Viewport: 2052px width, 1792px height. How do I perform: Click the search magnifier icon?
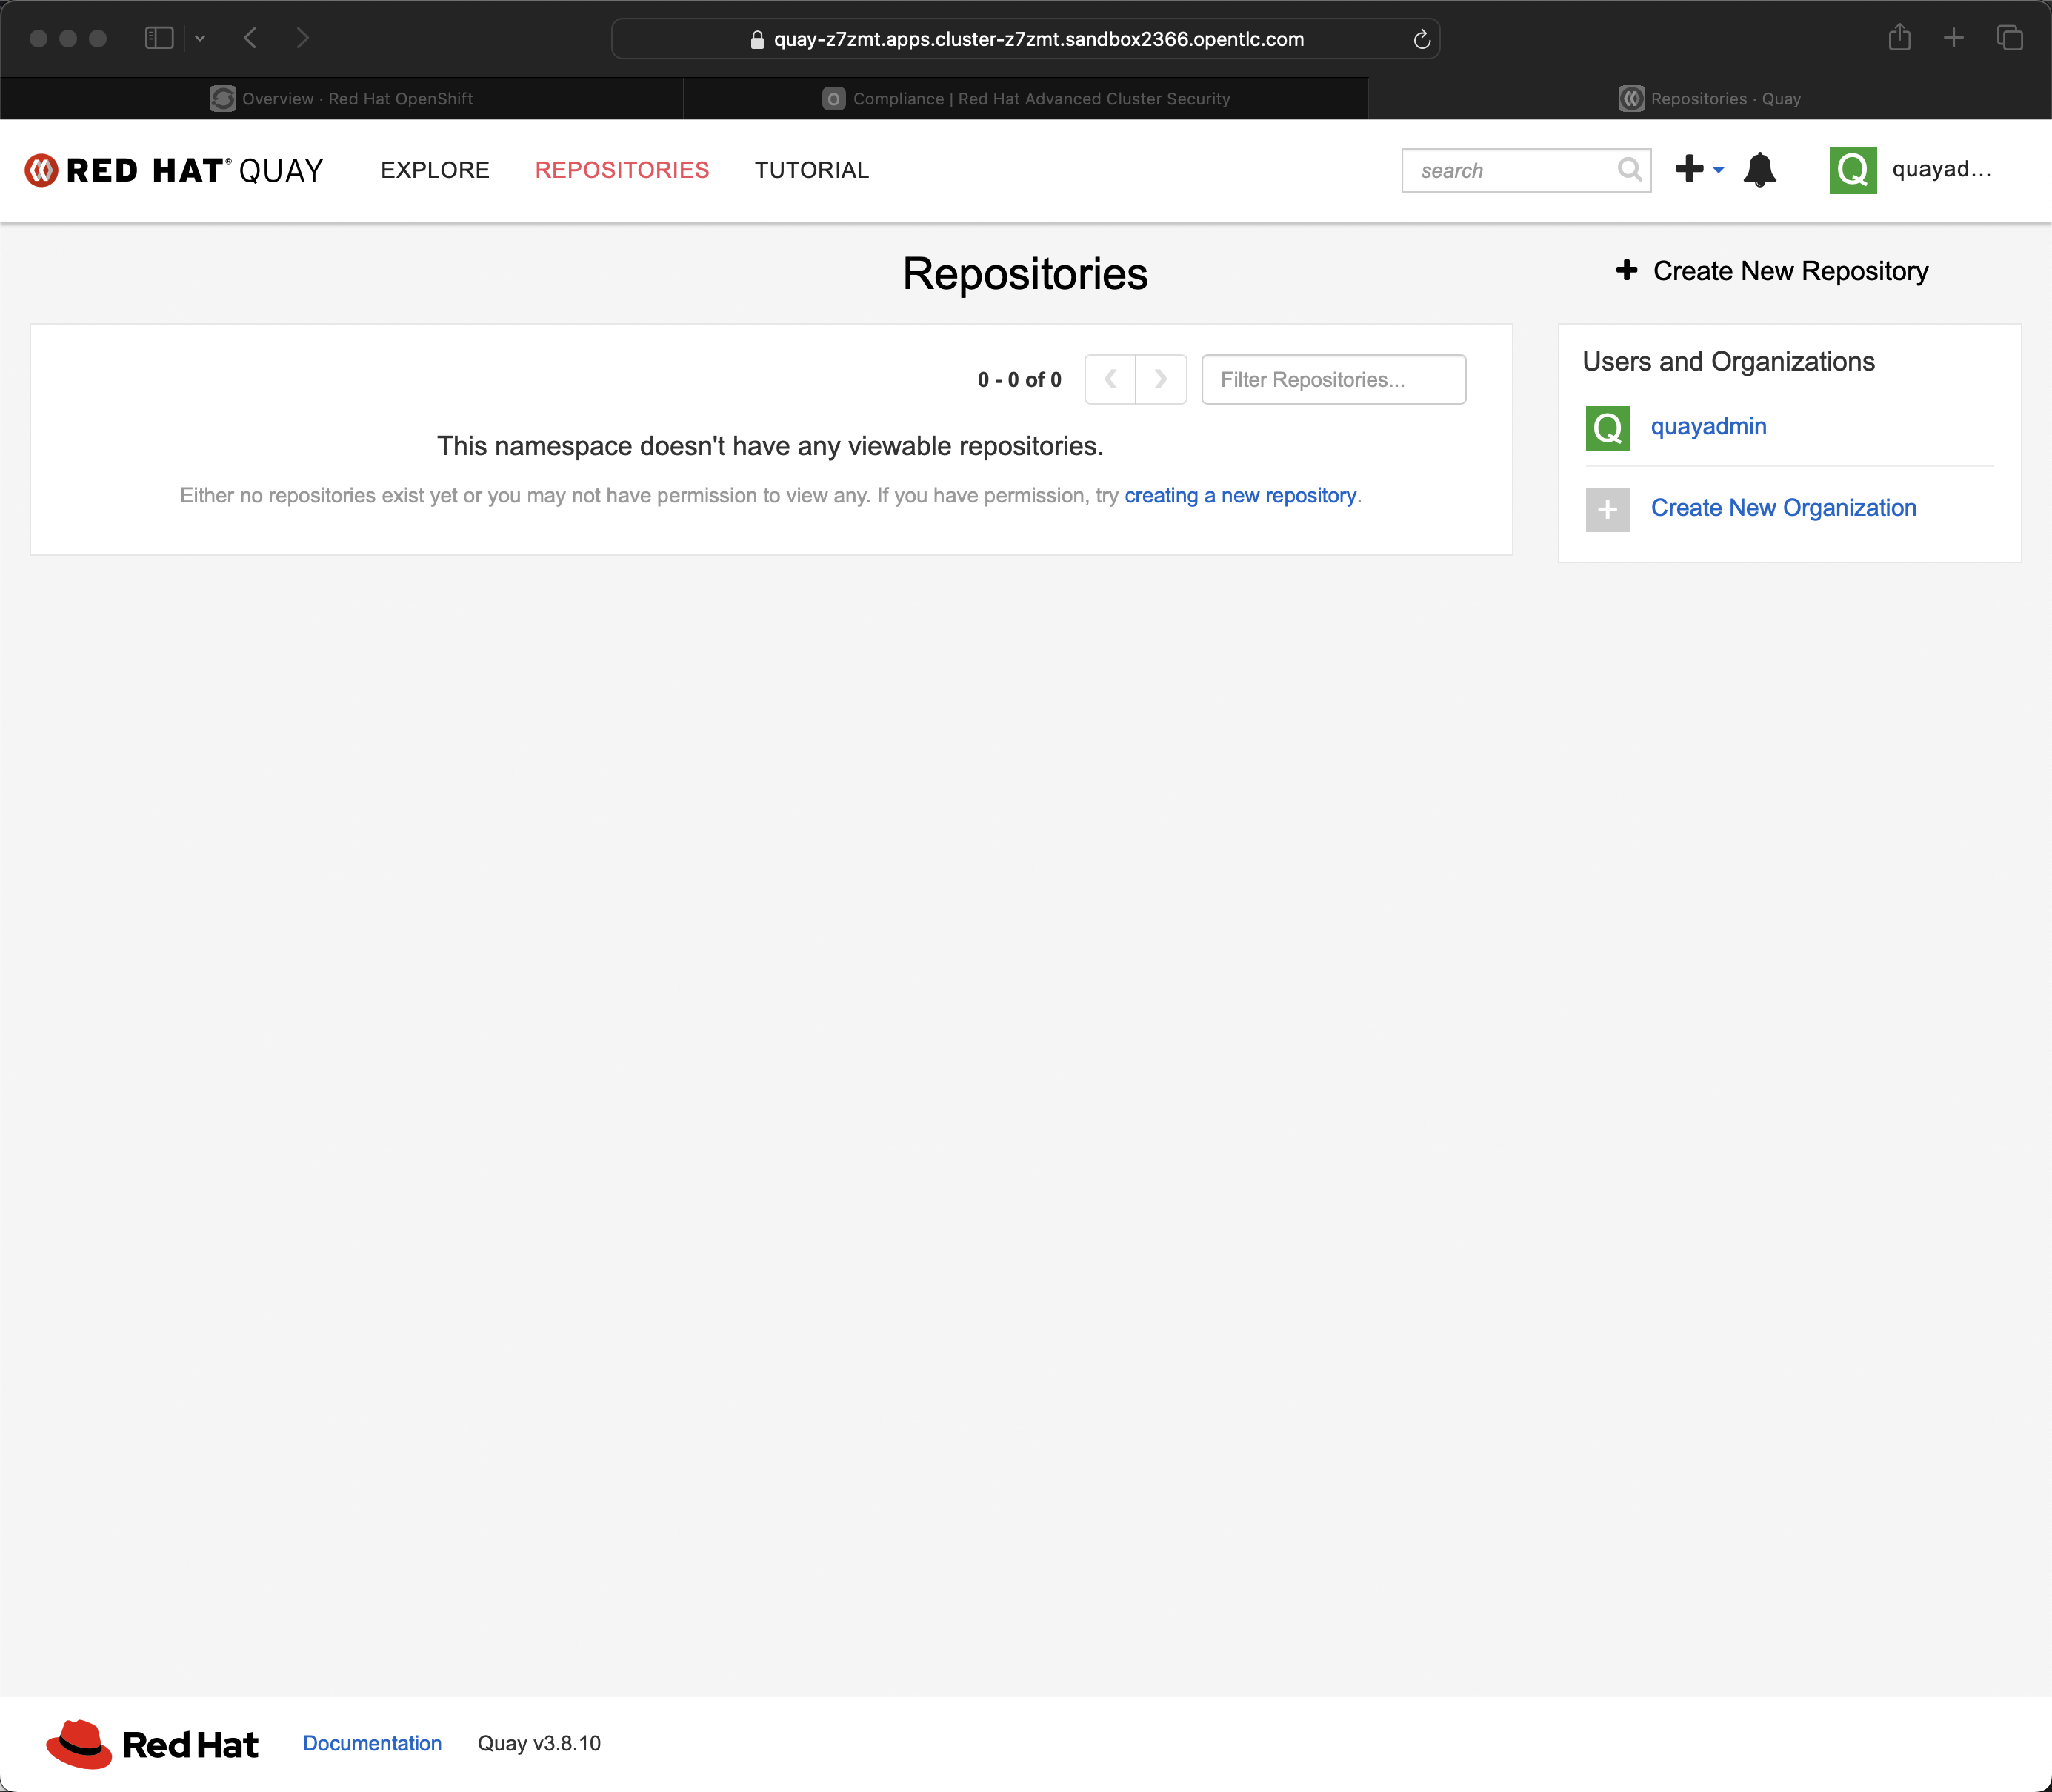coord(1629,170)
